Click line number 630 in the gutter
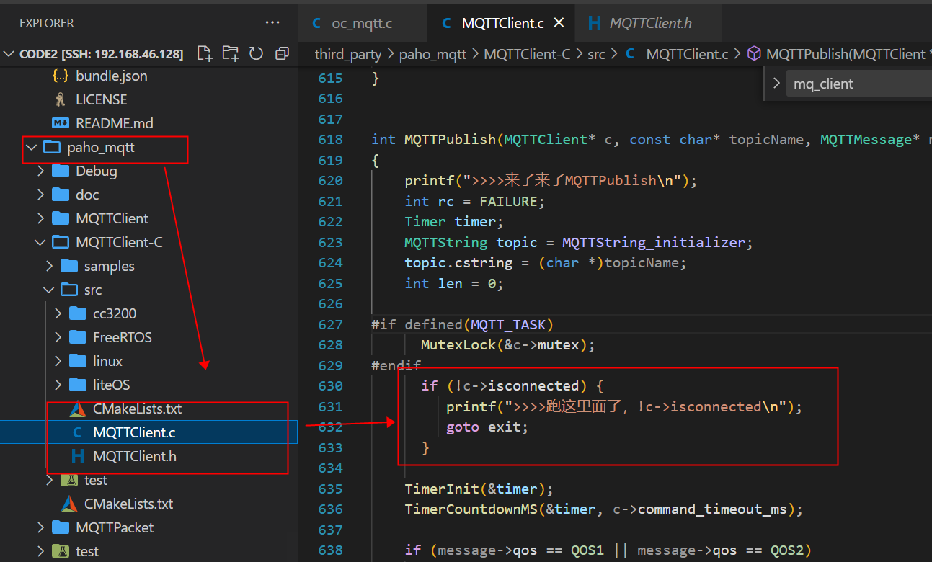Viewport: 932px width, 562px height. (x=331, y=386)
